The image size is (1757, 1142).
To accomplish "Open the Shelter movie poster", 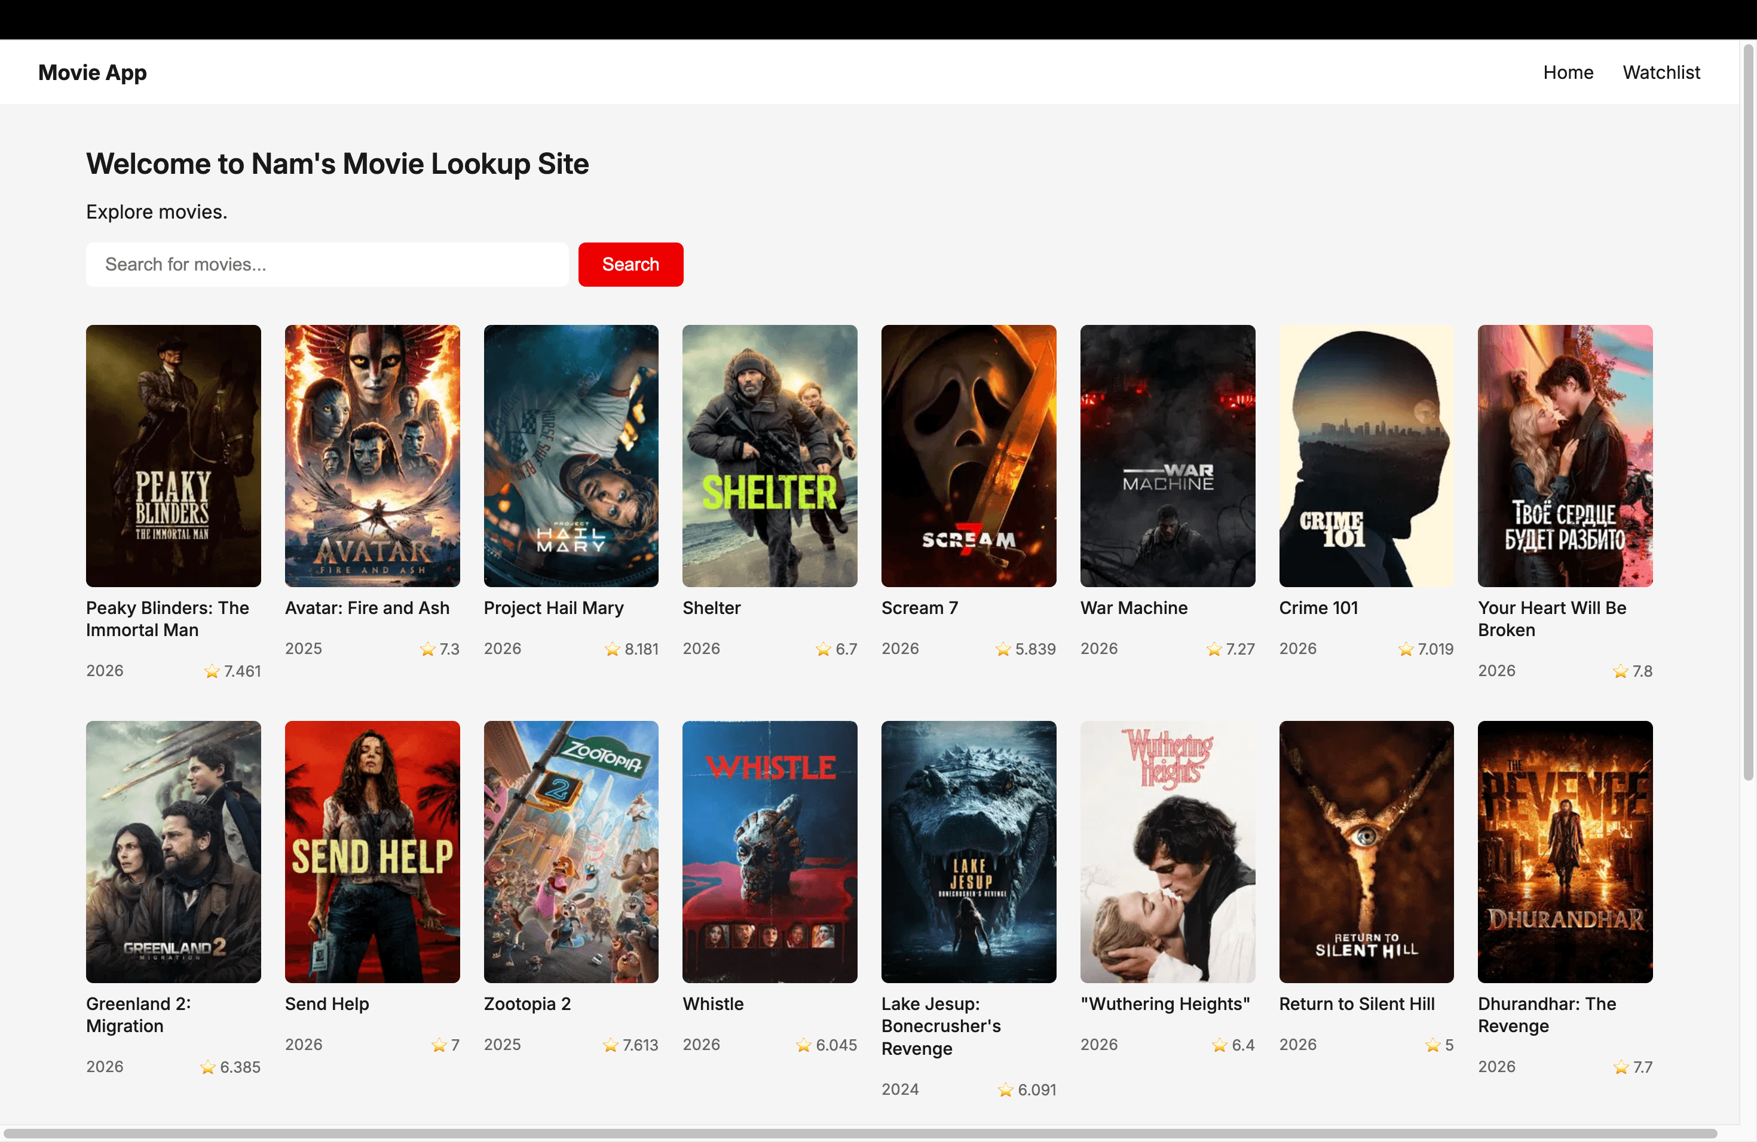I will click(769, 455).
